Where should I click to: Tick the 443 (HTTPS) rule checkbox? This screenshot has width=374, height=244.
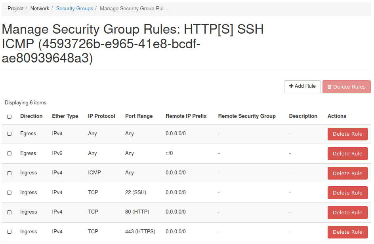click(x=10, y=232)
